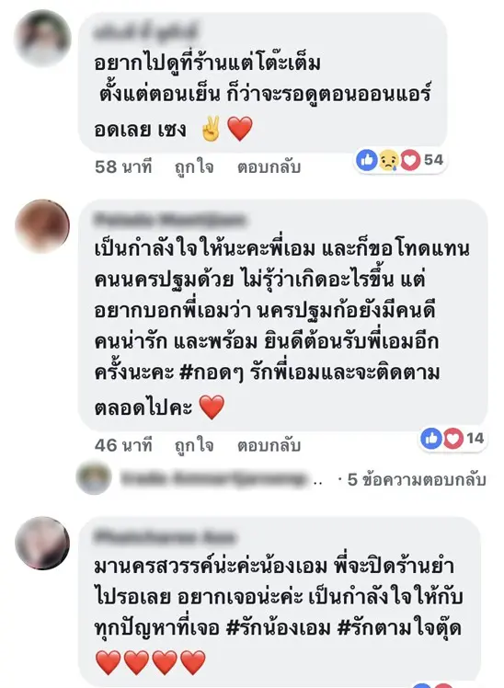The height and width of the screenshot is (688, 504).
Task: Click the 58 นาที timestamp
Action: [123, 167]
